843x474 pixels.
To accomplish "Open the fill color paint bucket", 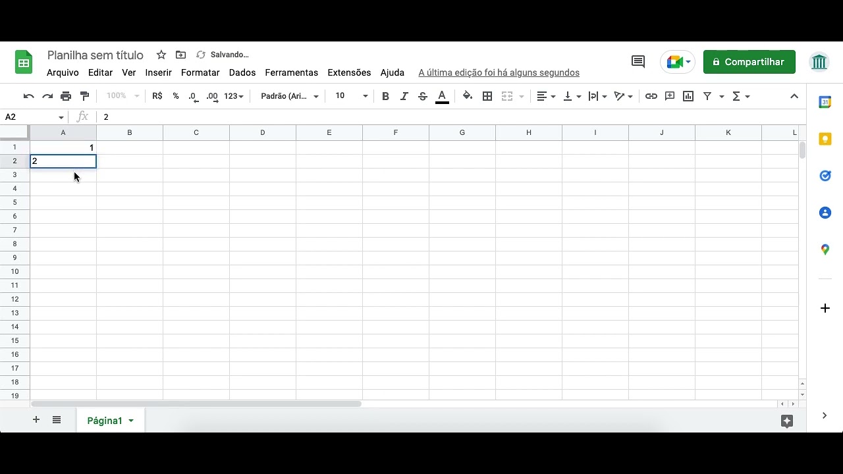I will (468, 96).
